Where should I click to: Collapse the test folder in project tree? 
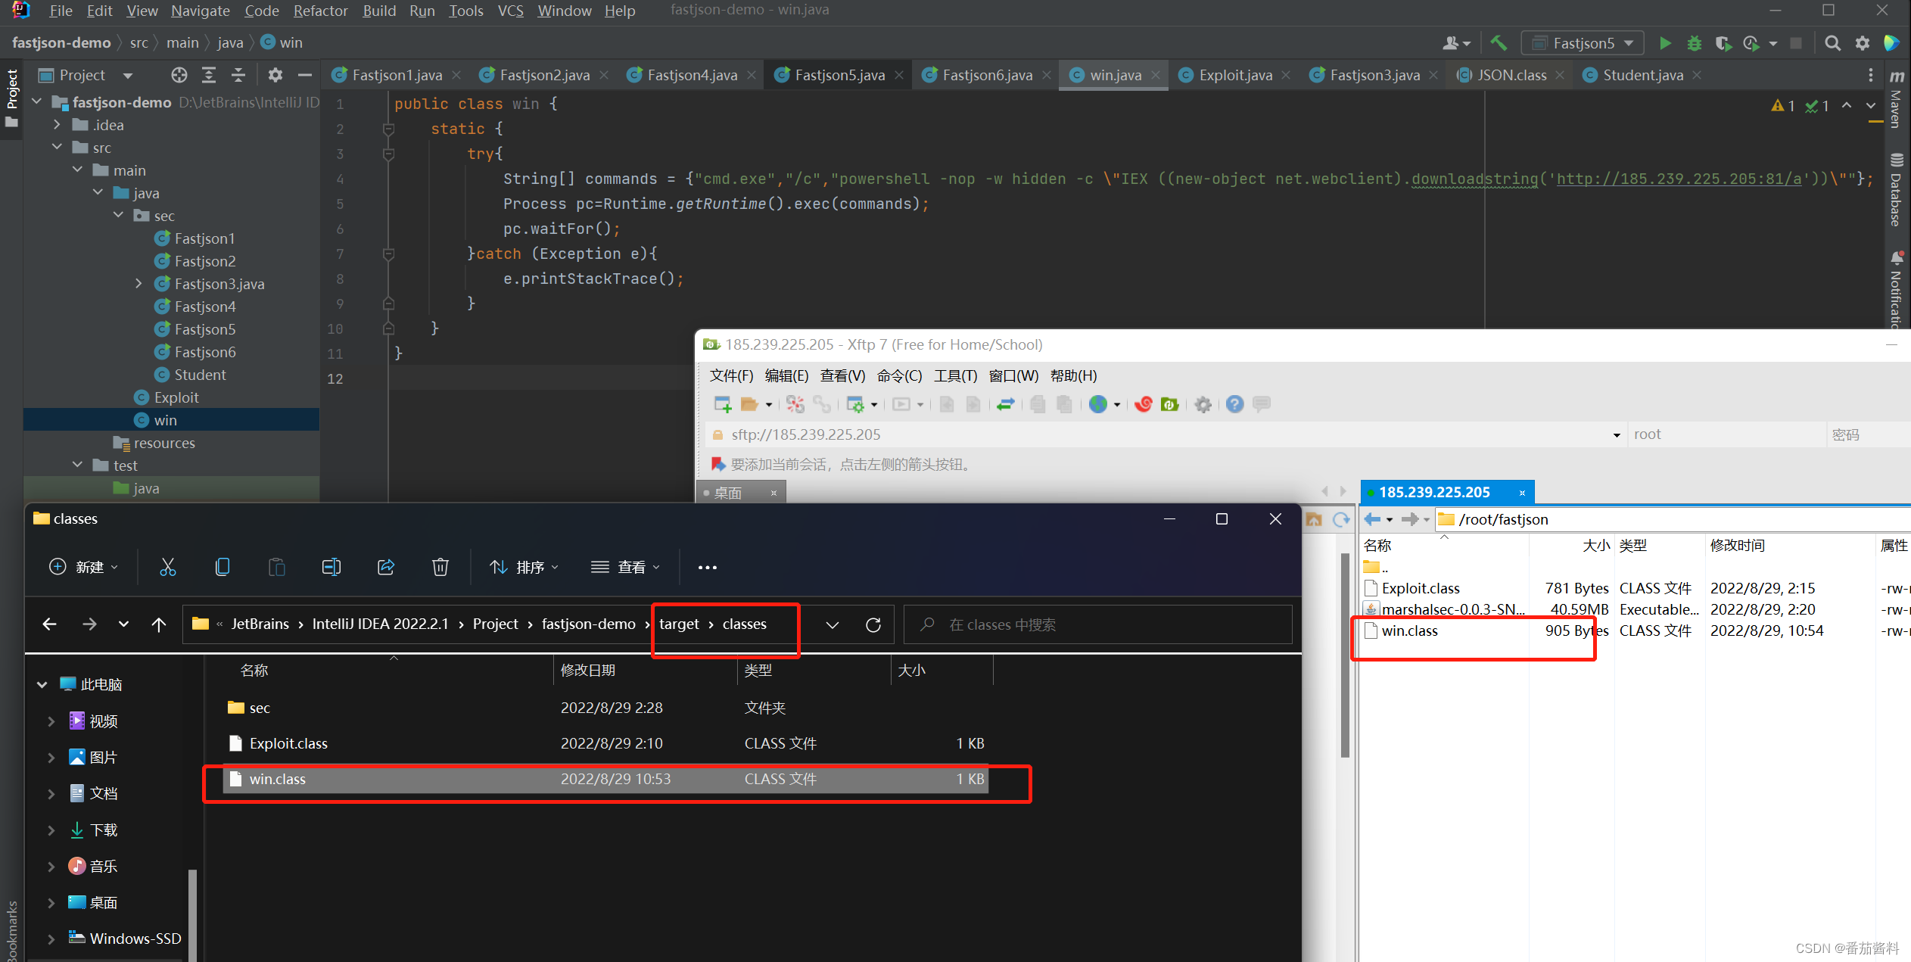pos(77,465)
